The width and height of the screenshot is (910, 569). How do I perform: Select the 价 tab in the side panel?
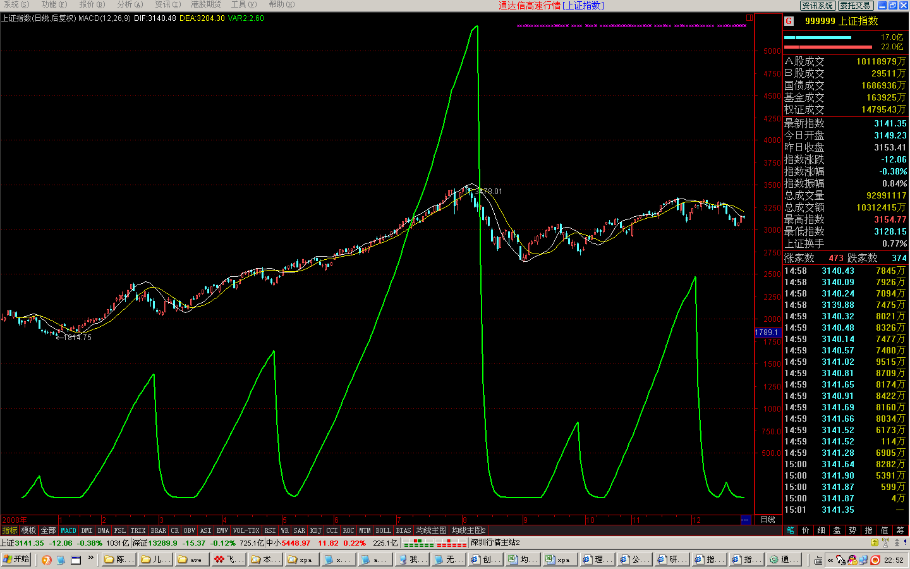point(806,530)
